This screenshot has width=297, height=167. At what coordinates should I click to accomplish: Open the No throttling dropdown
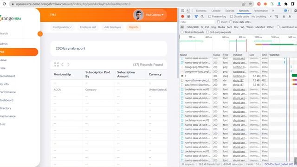262,17
